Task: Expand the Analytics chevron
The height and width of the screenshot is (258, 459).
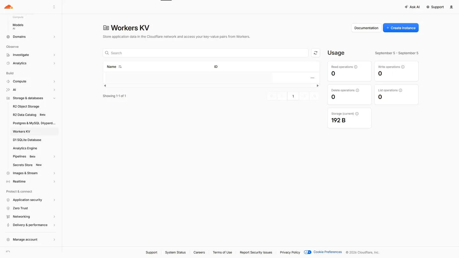Action: pyautogui.click(x=54, y=63)
